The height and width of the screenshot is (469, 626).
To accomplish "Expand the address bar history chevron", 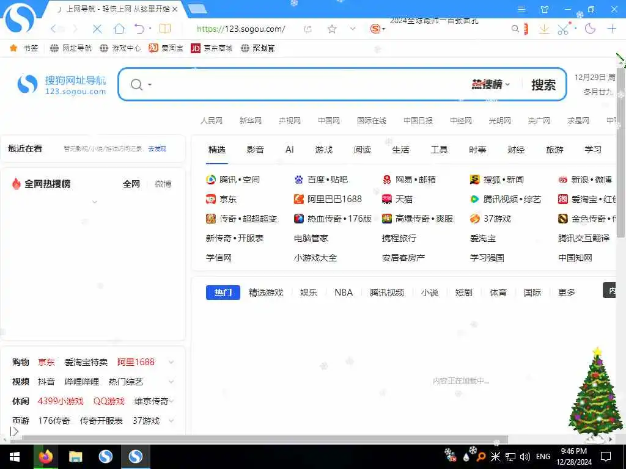I will (x=353, y=29).
